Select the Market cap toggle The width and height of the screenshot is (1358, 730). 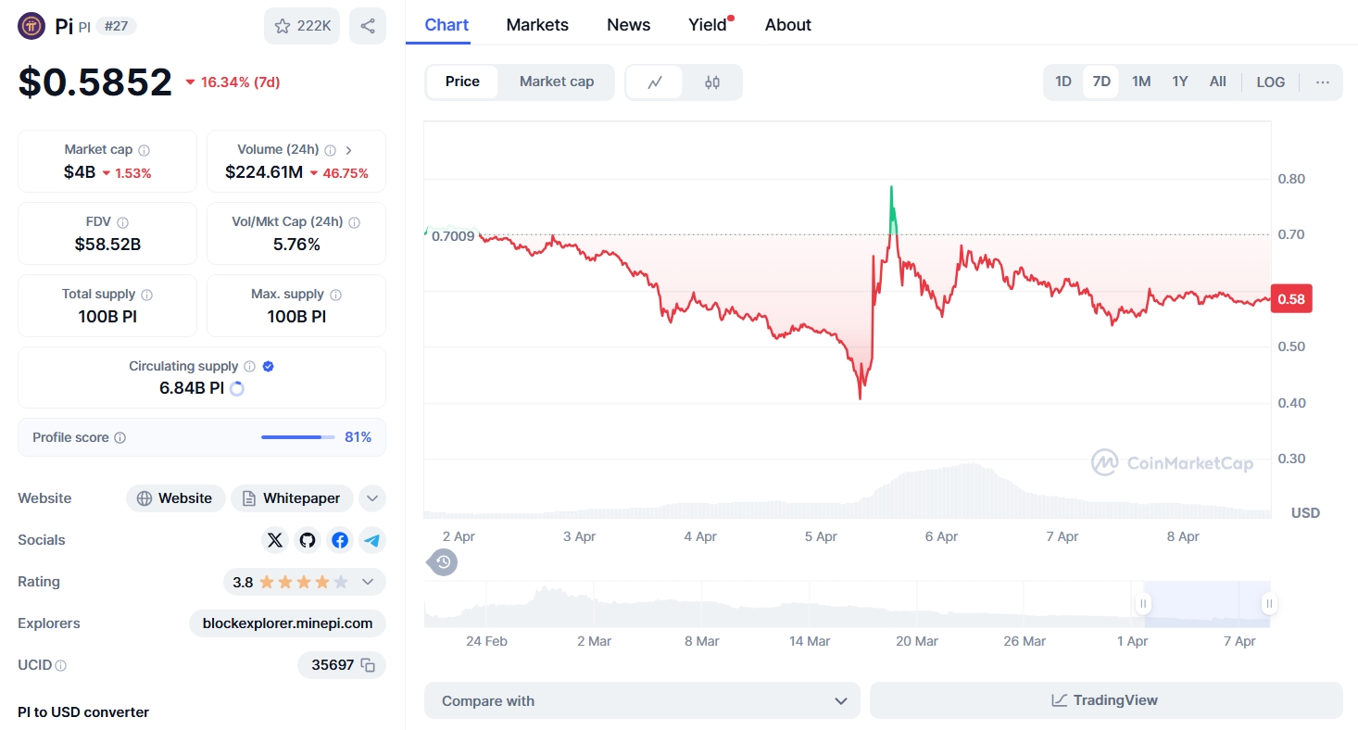click(557, 82)
